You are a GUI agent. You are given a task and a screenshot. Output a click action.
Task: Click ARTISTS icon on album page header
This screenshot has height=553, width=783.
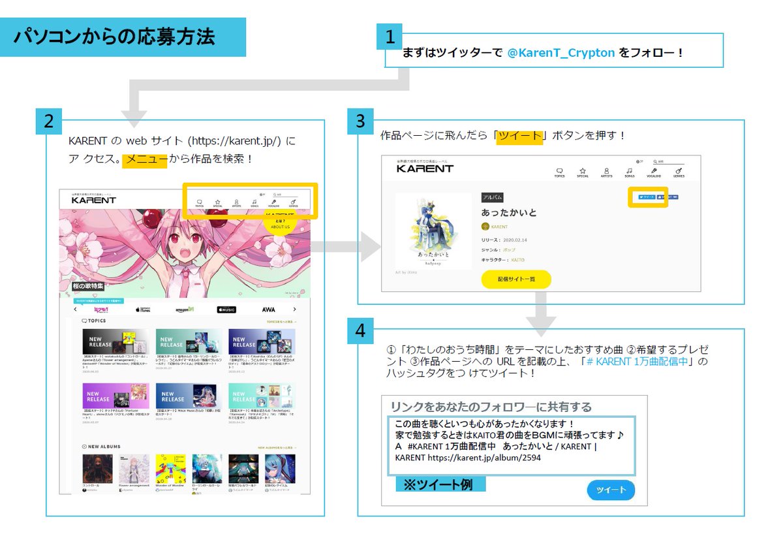coord(607,172)
